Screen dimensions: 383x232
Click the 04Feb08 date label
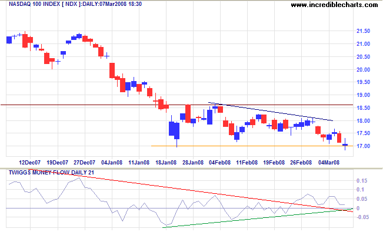(219, 163)
